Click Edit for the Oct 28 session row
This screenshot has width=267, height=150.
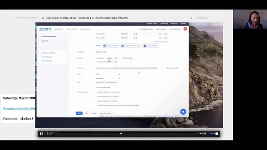pyautogui.click(x=160, y=34)
